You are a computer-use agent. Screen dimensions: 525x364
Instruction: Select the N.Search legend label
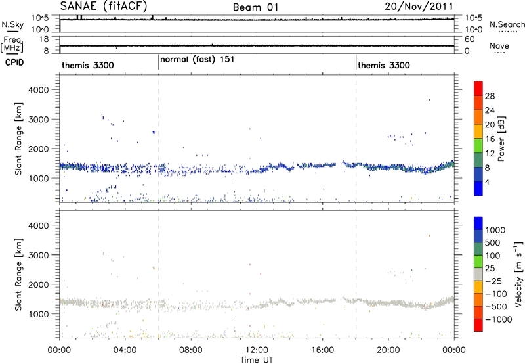coord(507,24)
